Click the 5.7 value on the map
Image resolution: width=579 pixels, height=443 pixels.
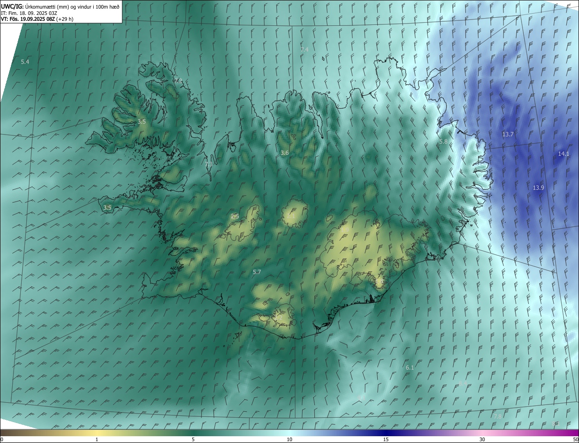(257, 272)
